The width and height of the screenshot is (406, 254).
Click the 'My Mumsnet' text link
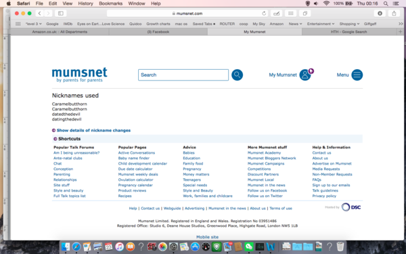coord(283,75)
